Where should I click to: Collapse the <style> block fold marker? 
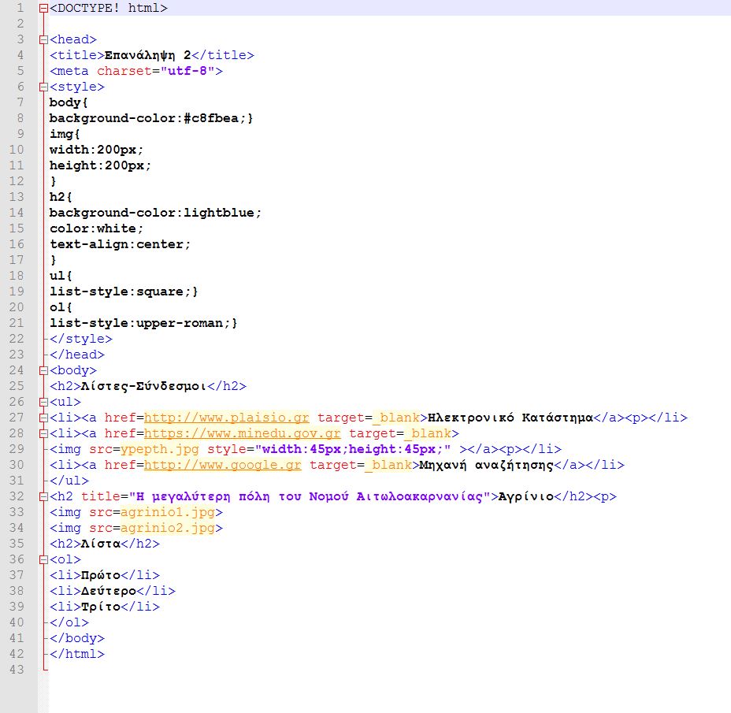43,87
